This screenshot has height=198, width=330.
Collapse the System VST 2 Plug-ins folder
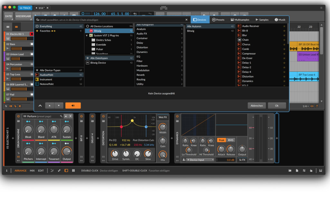point(87,35)
